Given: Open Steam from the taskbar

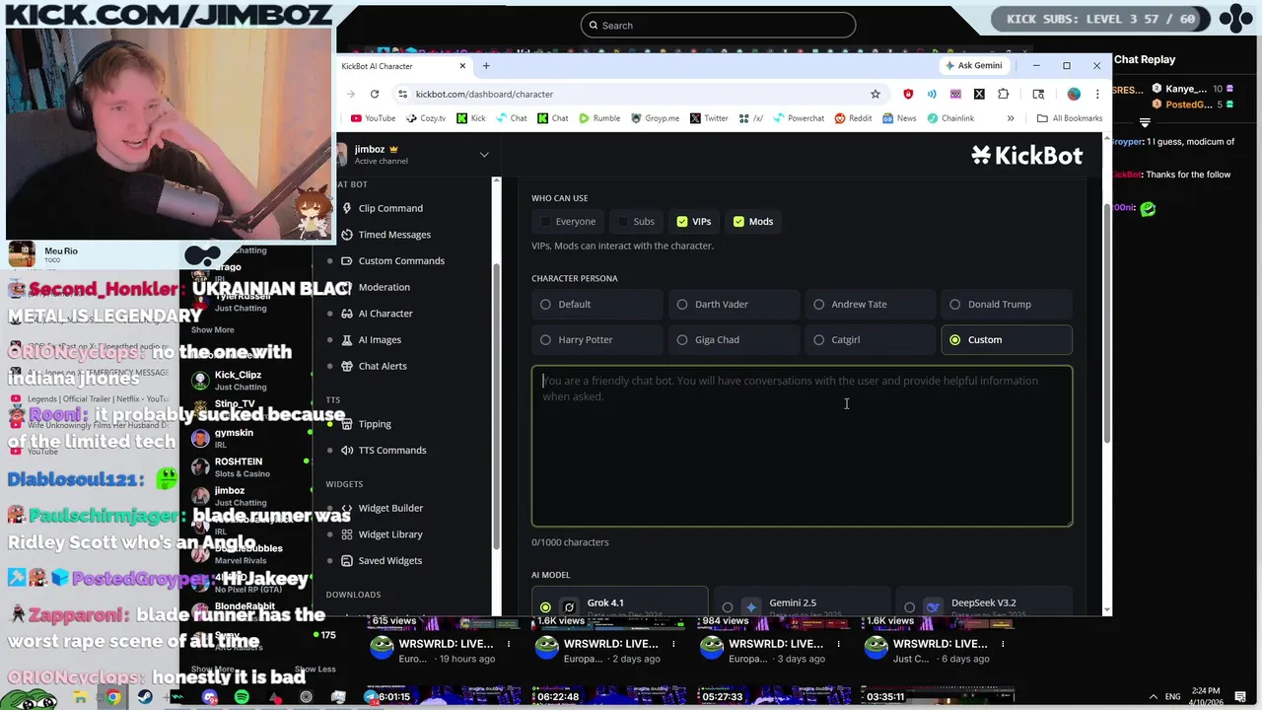Looking at the screenshot, I should pos(145,697).
